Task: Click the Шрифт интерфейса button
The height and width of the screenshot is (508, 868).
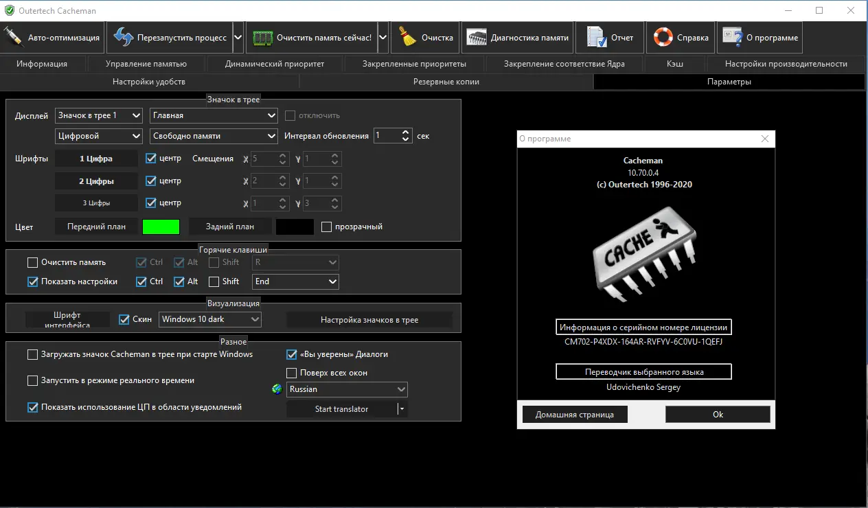Action: pos(67,320)
